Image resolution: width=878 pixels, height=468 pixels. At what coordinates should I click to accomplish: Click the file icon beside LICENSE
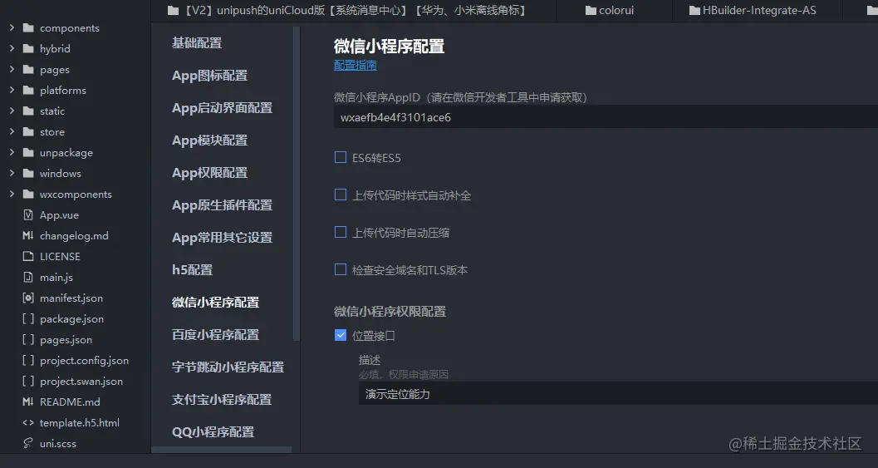pyautogui.click(x=28, y=256)
